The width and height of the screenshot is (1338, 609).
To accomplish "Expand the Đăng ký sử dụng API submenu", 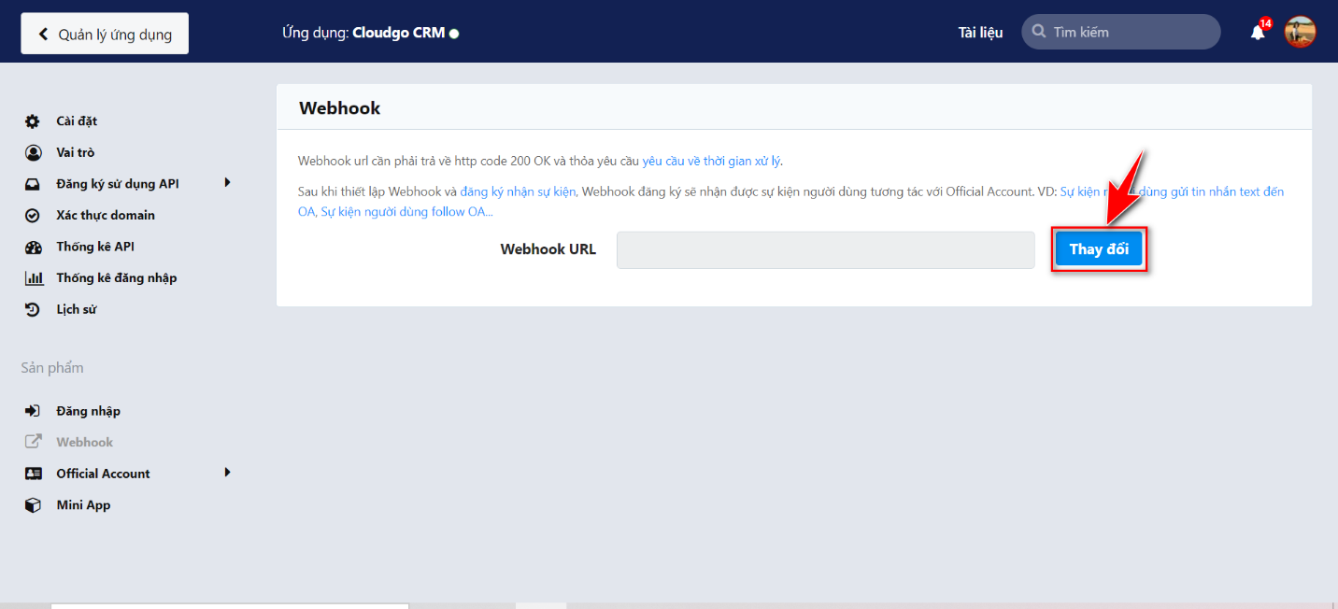I will tap(228, 183).
